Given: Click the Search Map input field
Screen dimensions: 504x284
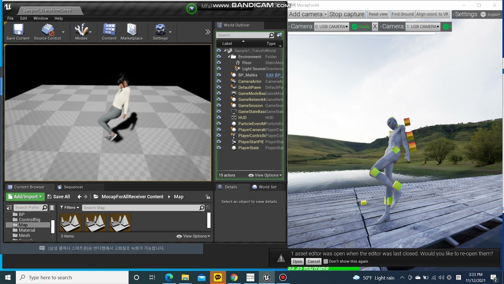Looking at the screenshot, I should (143, 207).
